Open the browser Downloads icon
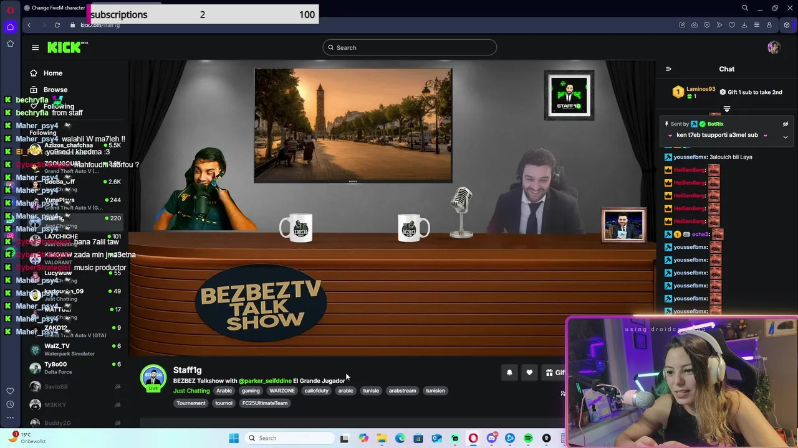 point(744,25)
